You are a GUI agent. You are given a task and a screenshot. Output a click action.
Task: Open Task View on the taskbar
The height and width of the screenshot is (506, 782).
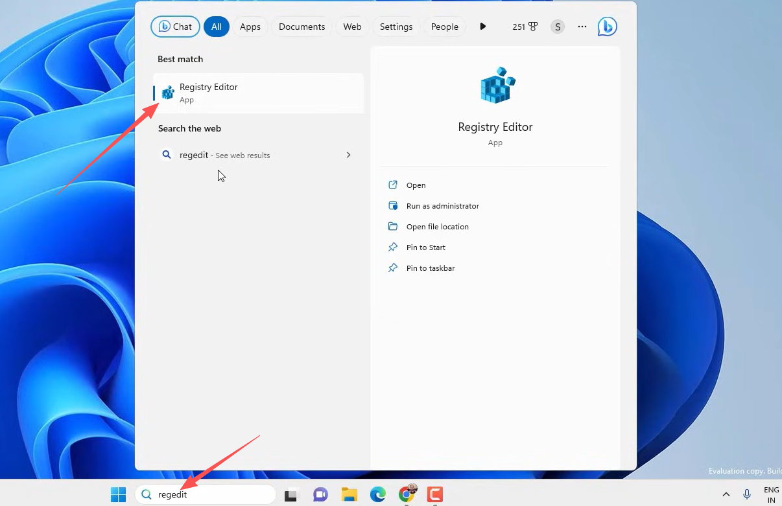(291, 494)
